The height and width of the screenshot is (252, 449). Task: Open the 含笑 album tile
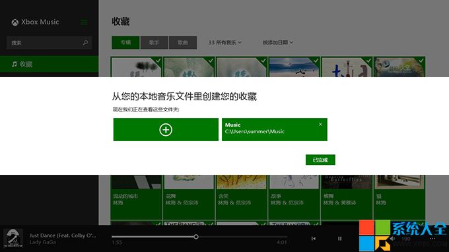[x=242, y=197]
